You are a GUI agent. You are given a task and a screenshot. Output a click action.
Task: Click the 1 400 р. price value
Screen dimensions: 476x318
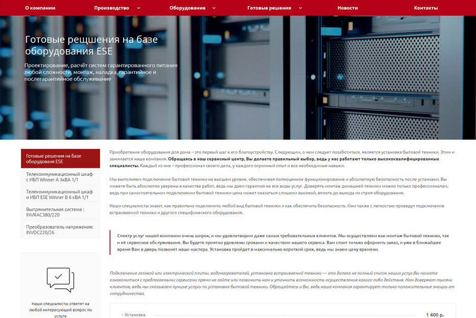tap(435, 314)
